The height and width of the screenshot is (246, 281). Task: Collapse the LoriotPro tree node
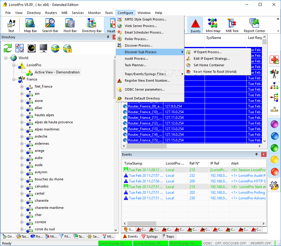click(x=14, y=65)
